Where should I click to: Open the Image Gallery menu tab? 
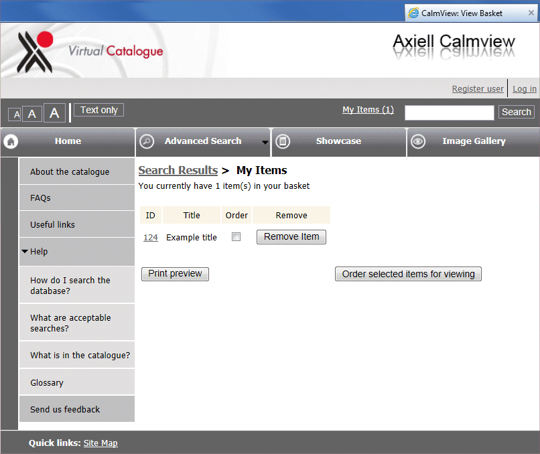tap(474, 142)
